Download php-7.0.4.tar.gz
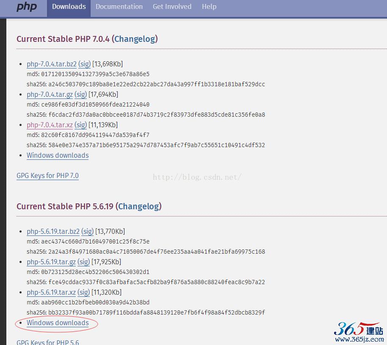Screen dimensions: 387x345 pyautogui.click(x=50, y=94)
